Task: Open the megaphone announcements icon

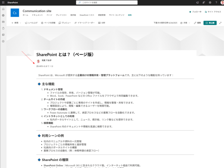Action: point(197,3)
